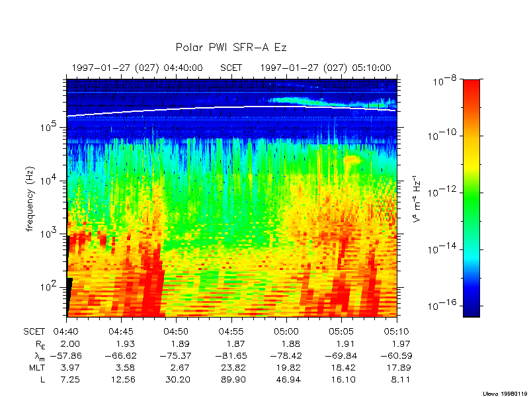The image size is (529, 397).
Task: Click the R_E value 1.87
Action: (231, 343)
